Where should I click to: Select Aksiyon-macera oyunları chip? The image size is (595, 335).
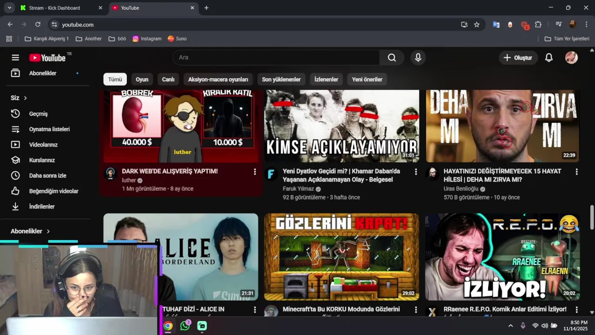(218, 80)
